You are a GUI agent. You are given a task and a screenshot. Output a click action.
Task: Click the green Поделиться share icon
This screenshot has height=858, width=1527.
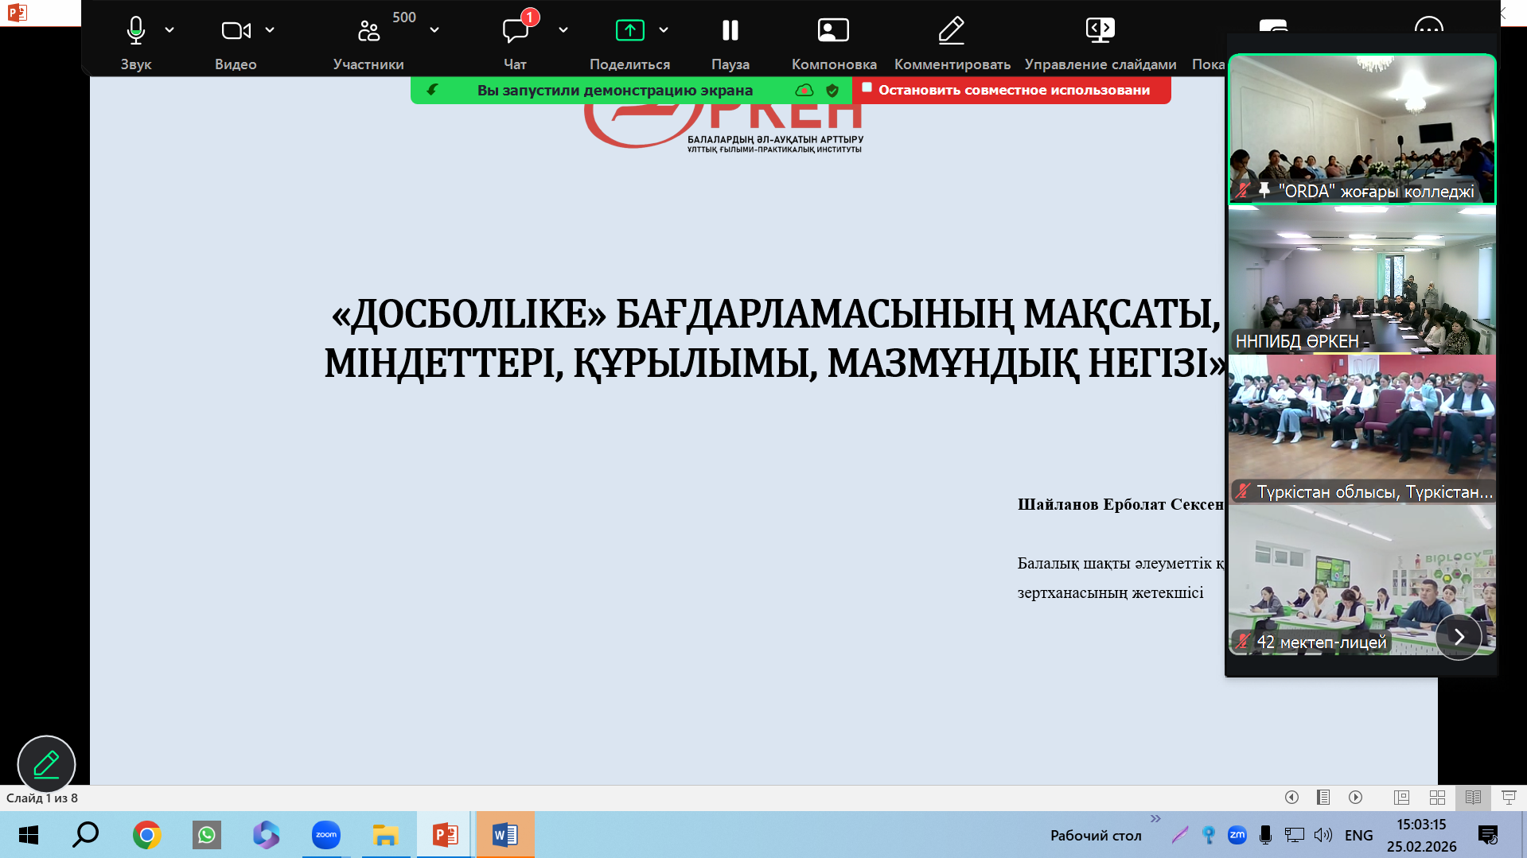pos(629,30)
